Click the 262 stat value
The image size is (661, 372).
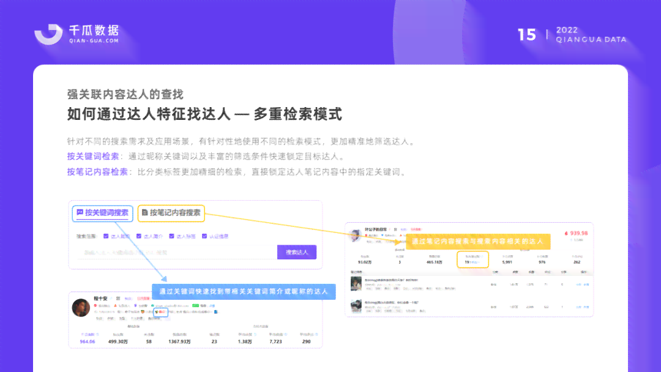click(x=577, y=262)
